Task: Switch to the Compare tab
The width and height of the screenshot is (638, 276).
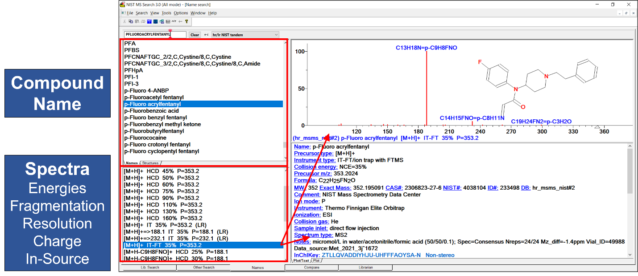Action: click(x=311, y=268)
